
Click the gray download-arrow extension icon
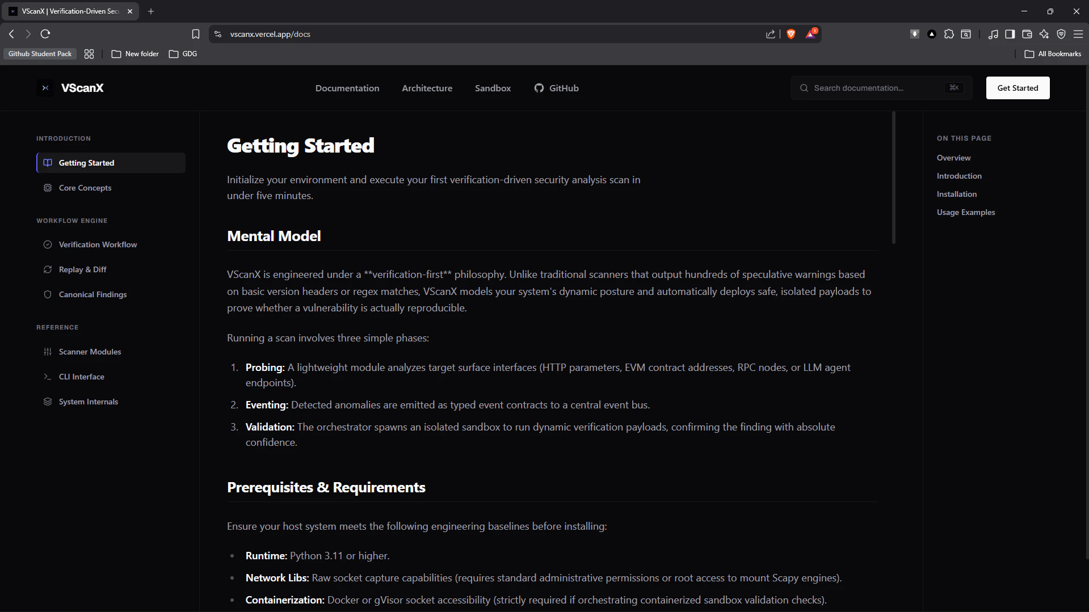(914, 34)
